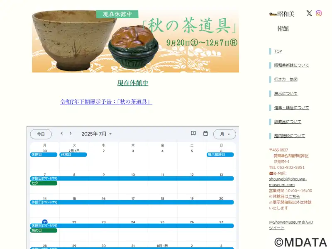332x249 pixels.
Task: Click the 昭和美術館 site title
Action: (286, 21)
